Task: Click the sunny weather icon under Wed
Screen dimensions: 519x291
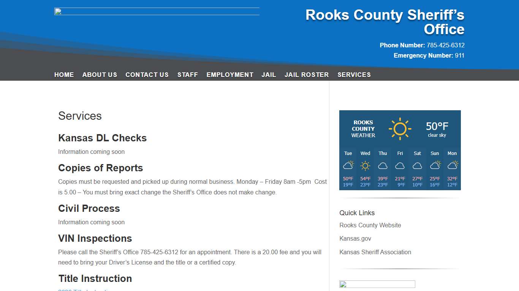Action: 365,166
